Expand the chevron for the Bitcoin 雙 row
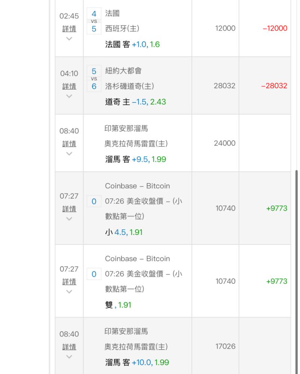This screenshot has width=300, height=374. 69,291
